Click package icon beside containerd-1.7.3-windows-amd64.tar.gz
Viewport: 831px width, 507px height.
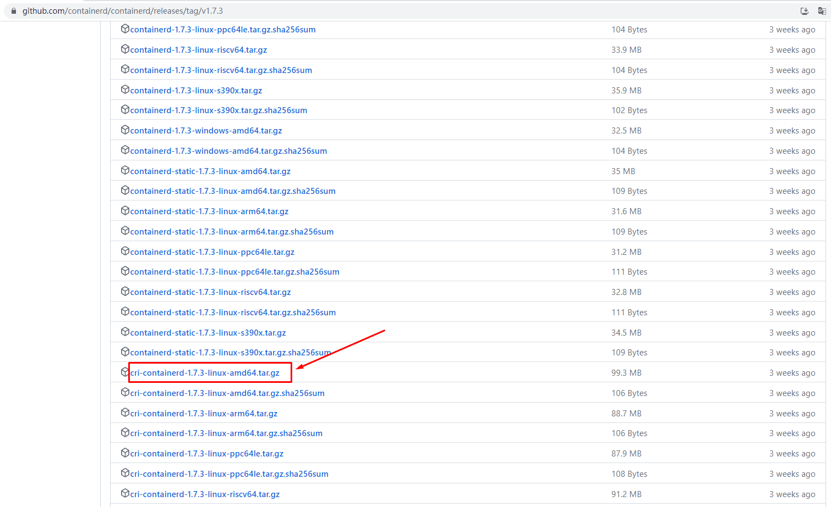coord(125,130)
